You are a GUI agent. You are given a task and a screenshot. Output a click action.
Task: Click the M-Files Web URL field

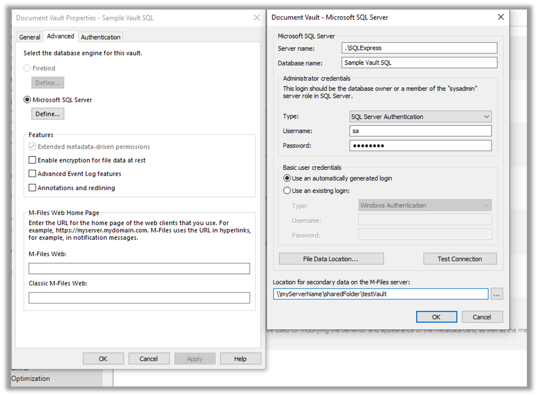point(139,269)
